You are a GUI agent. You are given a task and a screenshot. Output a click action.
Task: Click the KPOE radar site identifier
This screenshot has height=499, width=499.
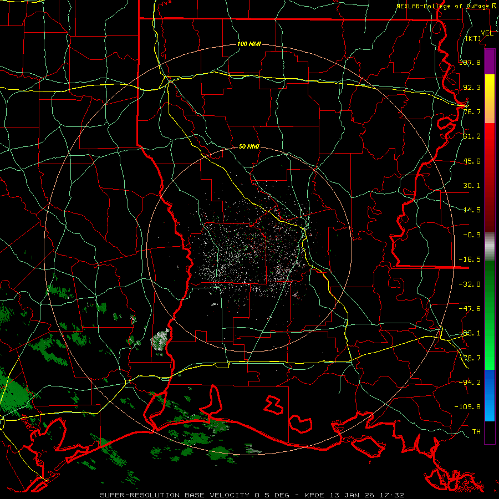point(314,495)
